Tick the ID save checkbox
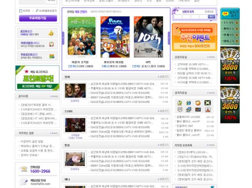 (21, 11)
